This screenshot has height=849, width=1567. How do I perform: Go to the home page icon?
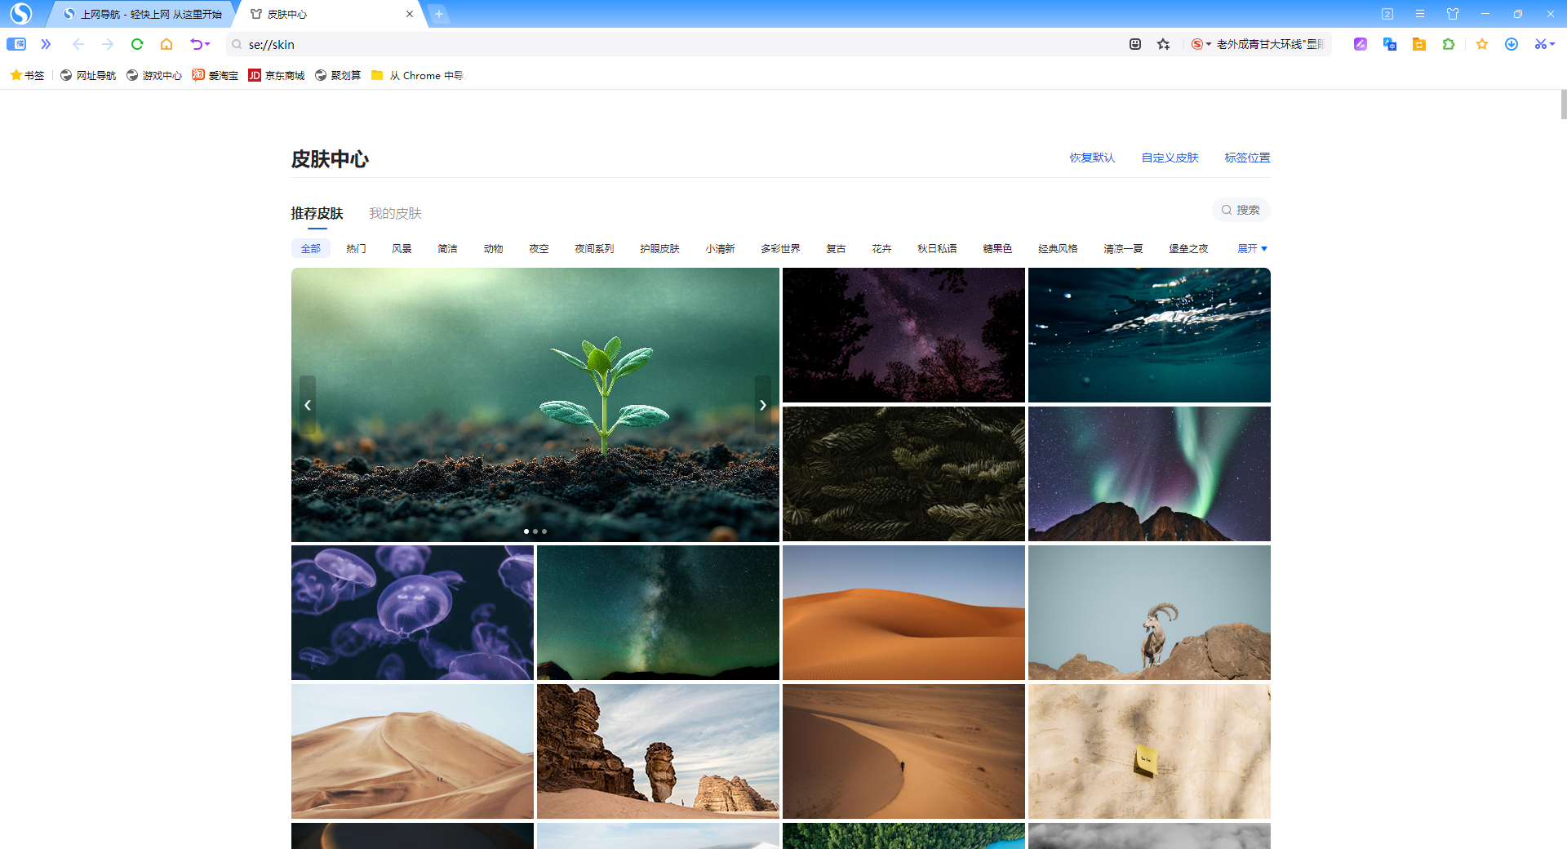pyautogui.click(x=166, y=44)
